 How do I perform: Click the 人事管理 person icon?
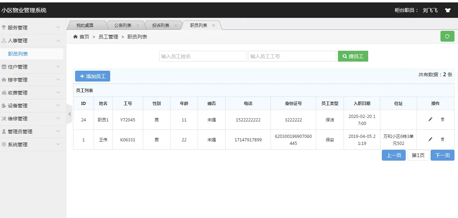[x=4, y=41]
